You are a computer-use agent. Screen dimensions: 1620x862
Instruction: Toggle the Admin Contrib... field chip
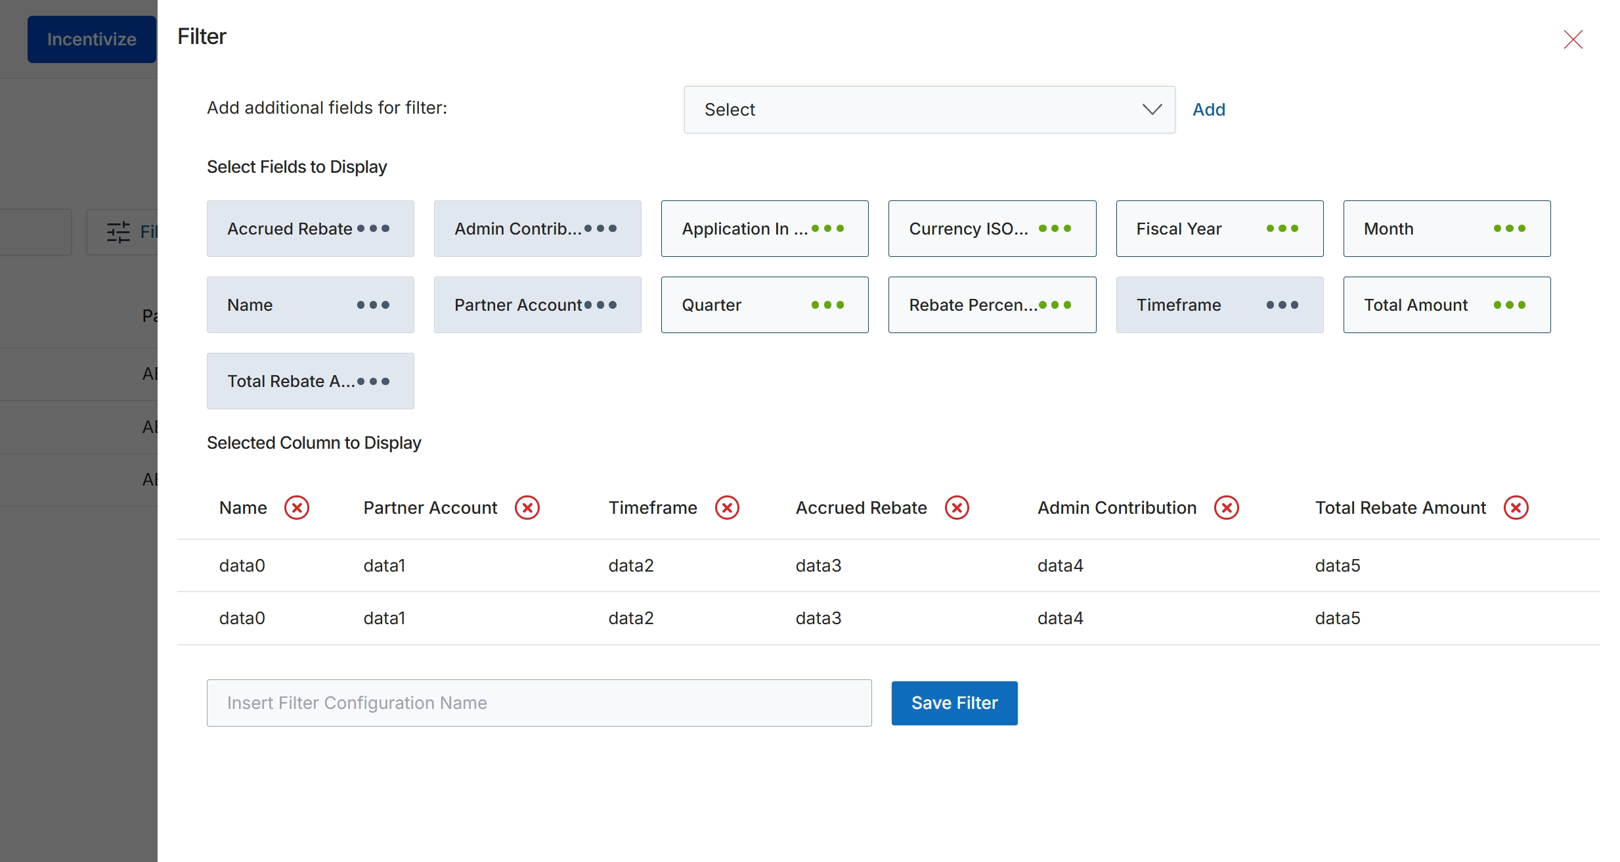tap(538, 229)
